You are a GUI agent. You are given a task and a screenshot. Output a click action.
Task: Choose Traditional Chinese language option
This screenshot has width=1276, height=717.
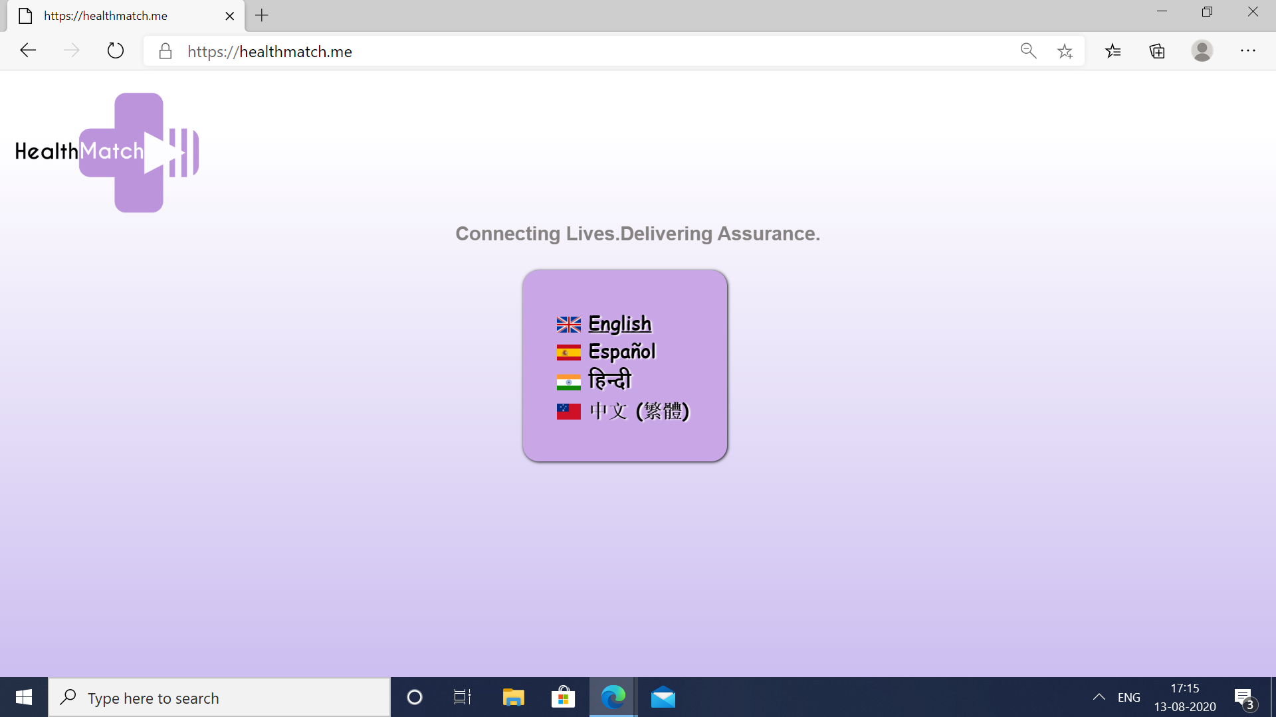(639, 411)
